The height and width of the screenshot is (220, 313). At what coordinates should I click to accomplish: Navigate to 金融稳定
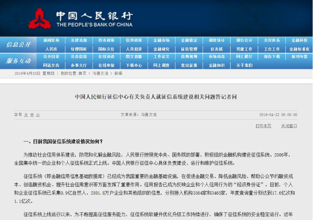click(x=189, y=40)
